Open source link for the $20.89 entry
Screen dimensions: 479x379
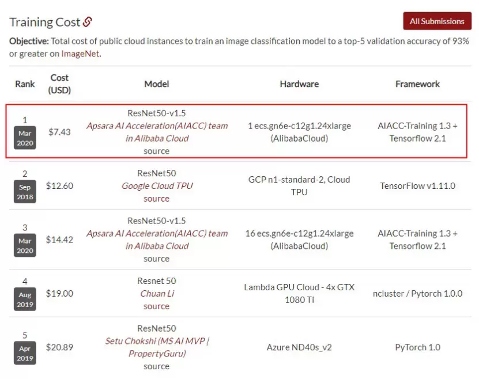156,366
